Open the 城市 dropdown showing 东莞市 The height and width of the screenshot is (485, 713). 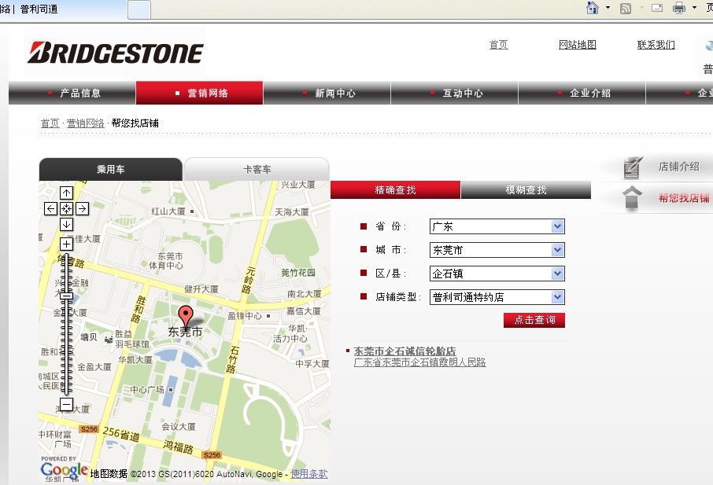(497, 250)
